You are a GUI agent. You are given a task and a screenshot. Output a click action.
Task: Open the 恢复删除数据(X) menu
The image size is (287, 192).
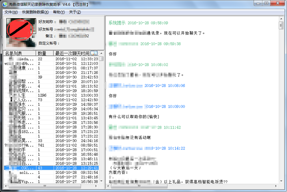pos(35,12)
